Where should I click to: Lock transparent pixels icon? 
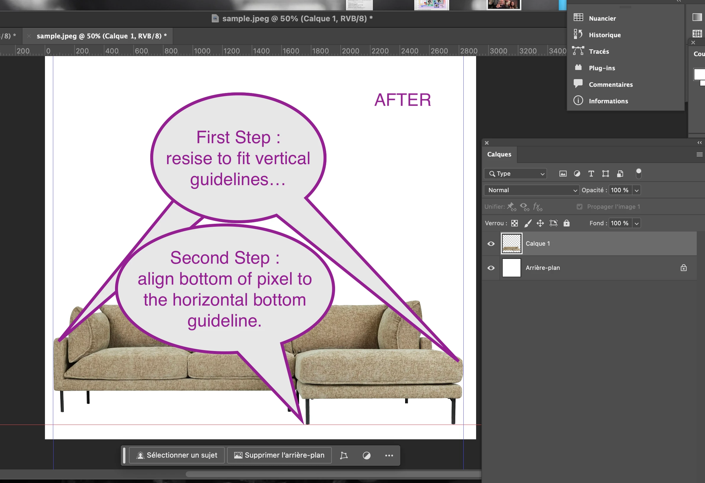pos(515,223)
